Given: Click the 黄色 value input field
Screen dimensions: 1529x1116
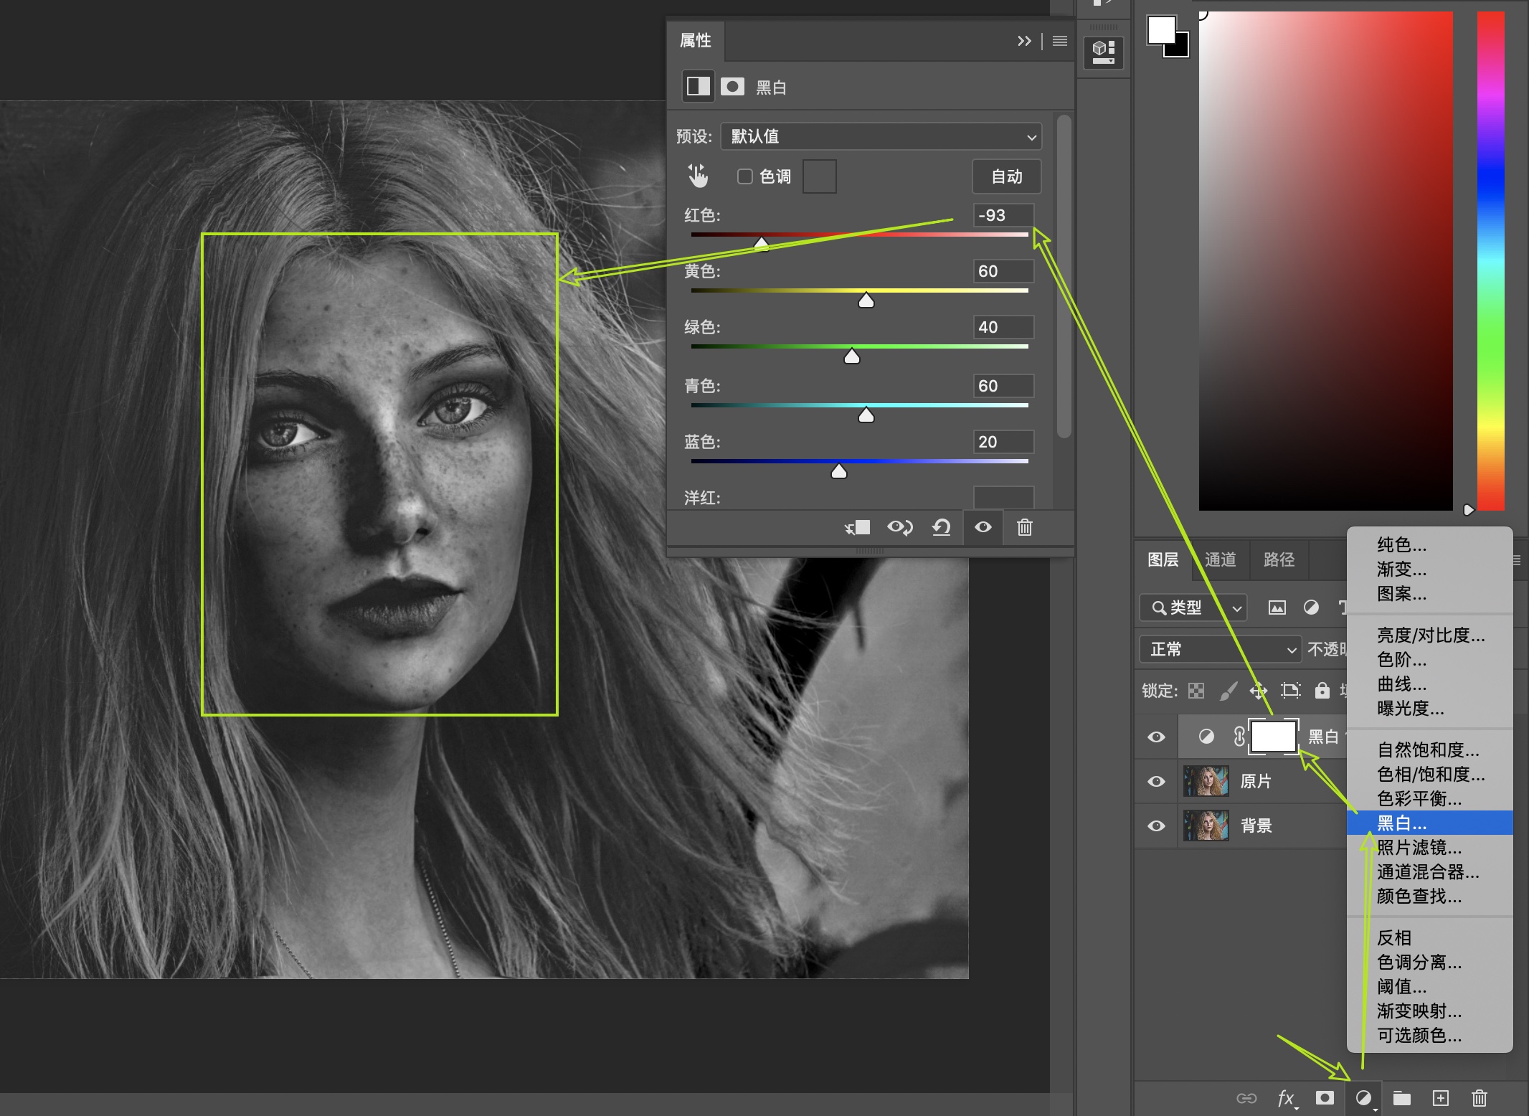Looking at the screenshot, I should pos(1003,271).
